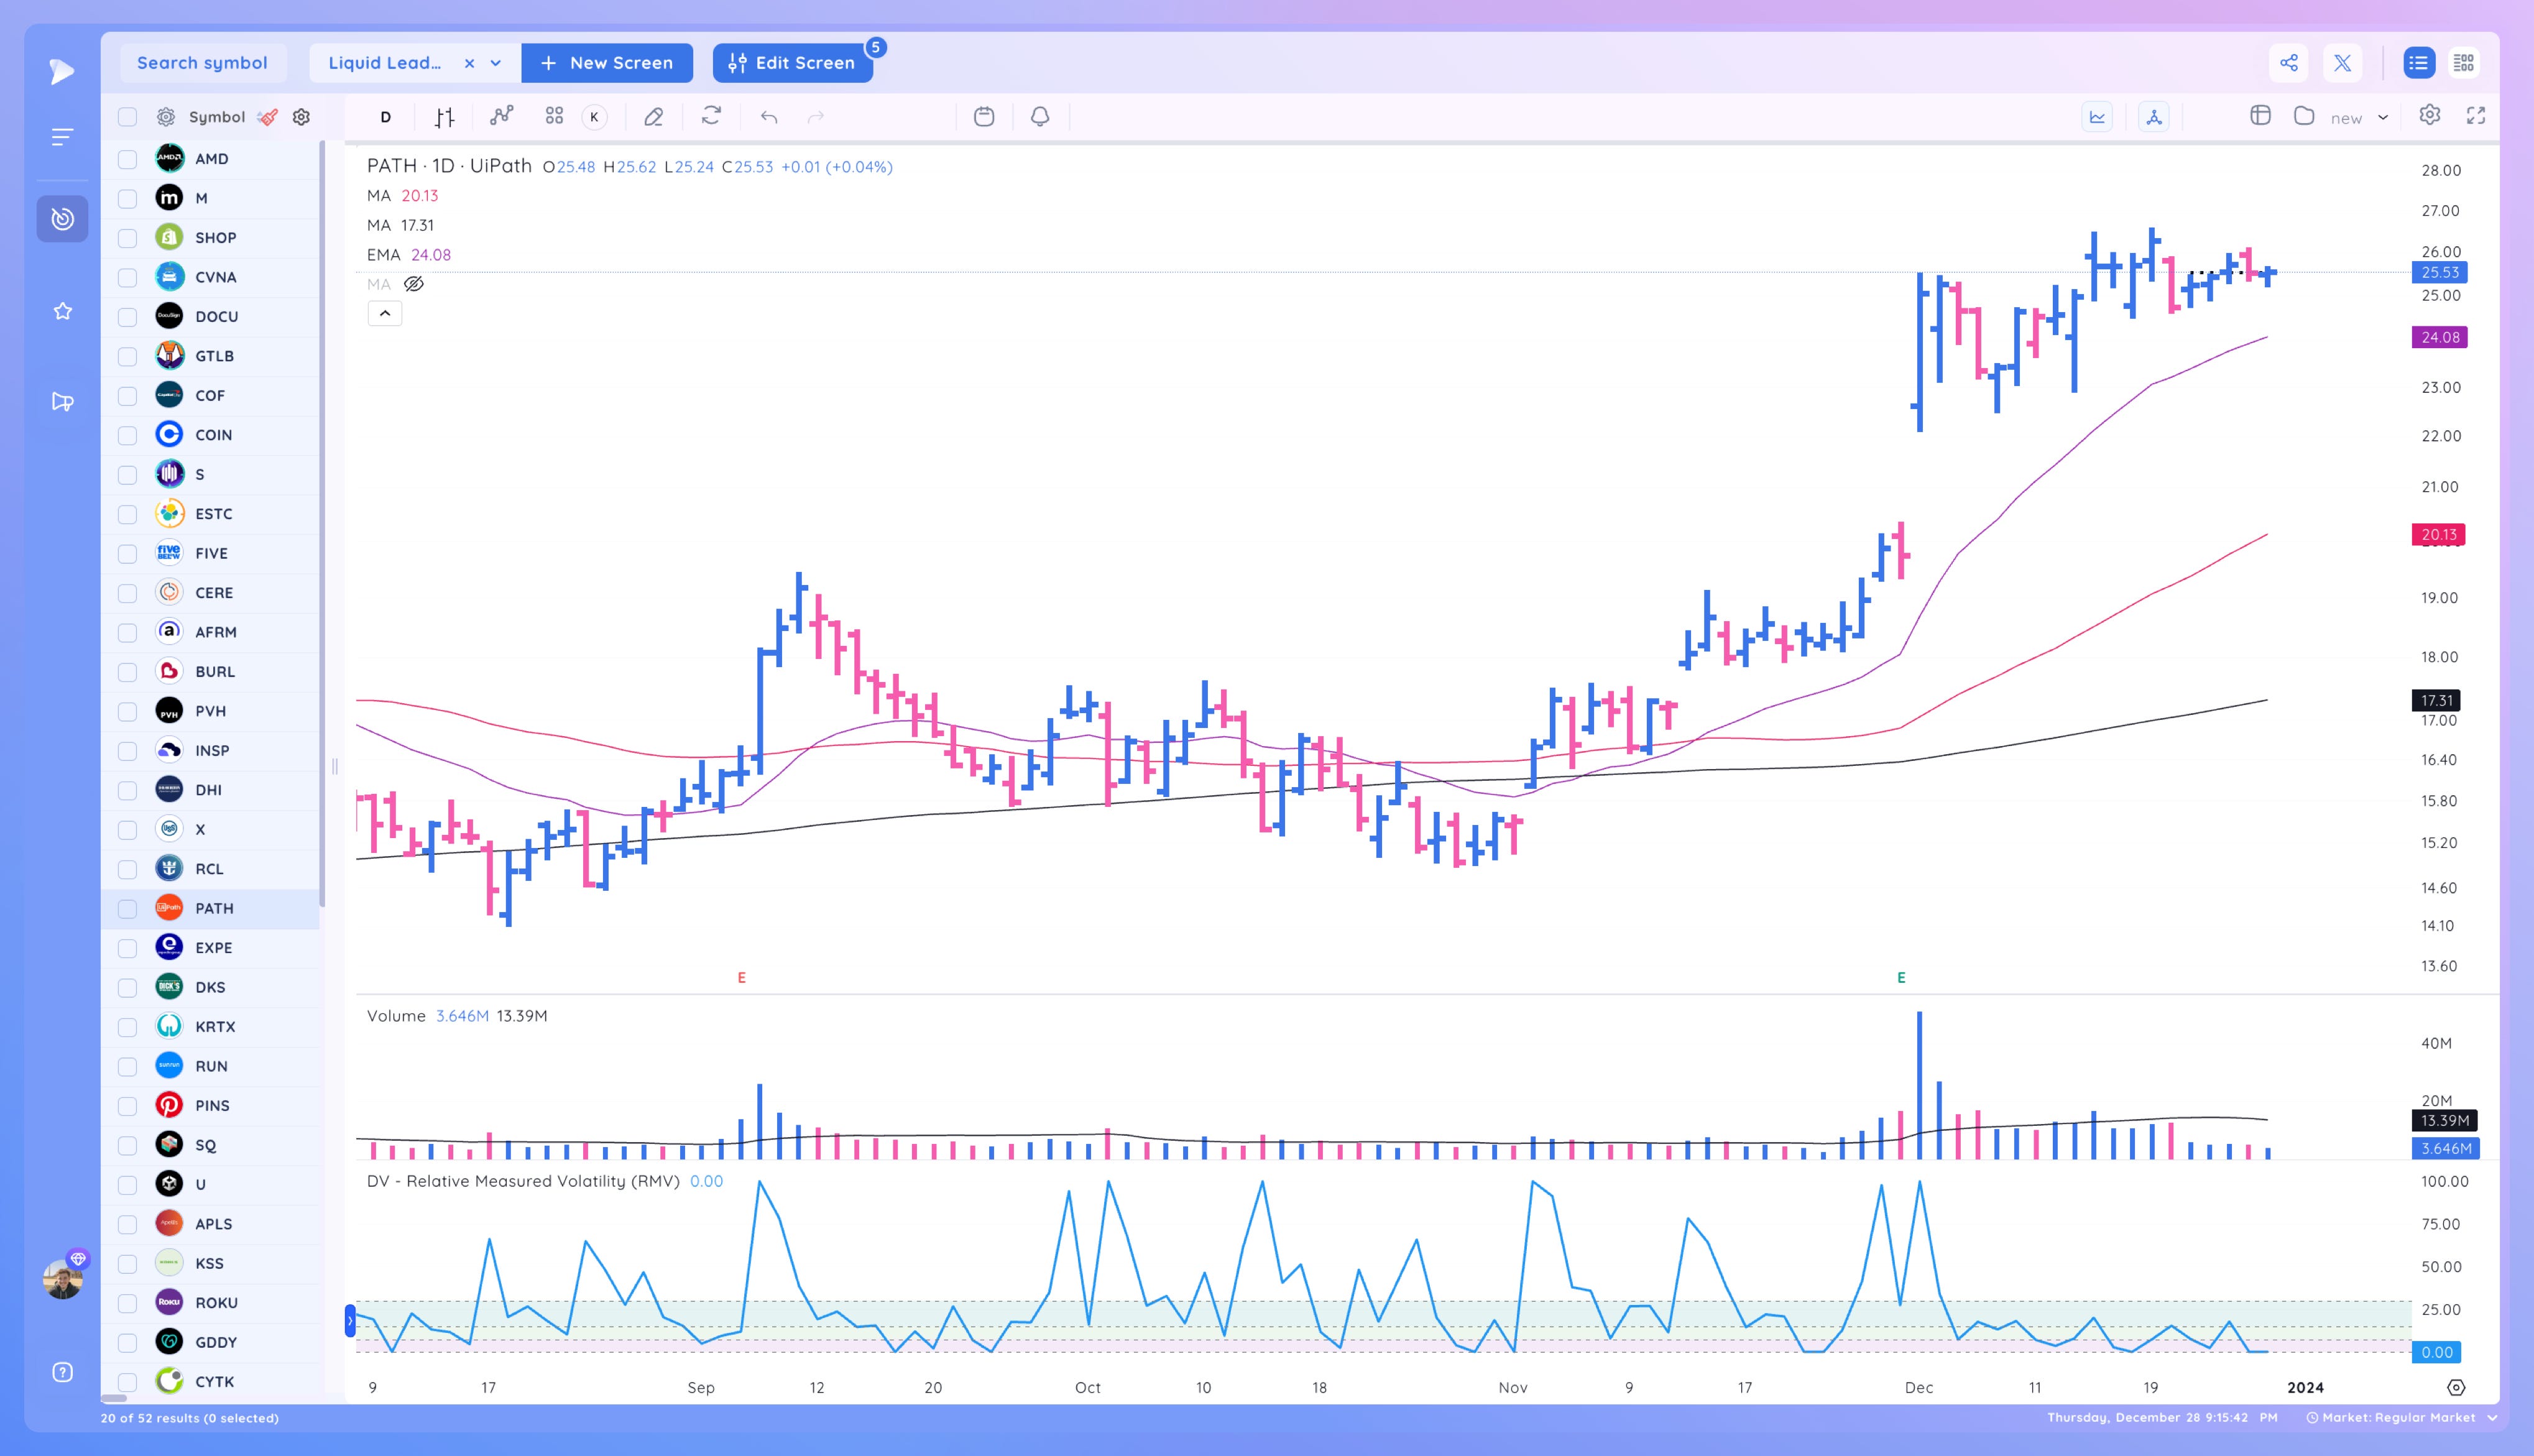This screenshot has height=1456, width=2534.
Task: Click the clear-marks icon beside Symbol
Action: (267, 117)
